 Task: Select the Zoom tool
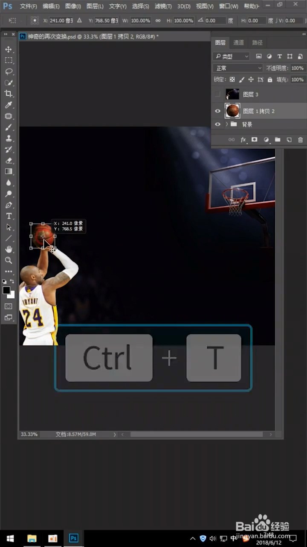coord(9,260)
